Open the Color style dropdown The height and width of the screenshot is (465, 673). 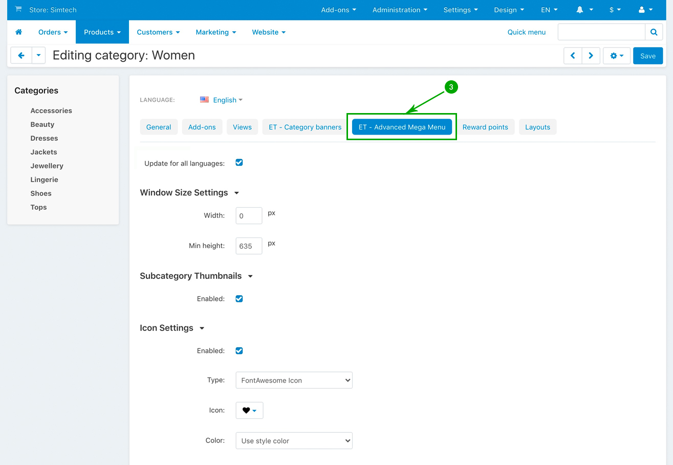pos(294,440)
